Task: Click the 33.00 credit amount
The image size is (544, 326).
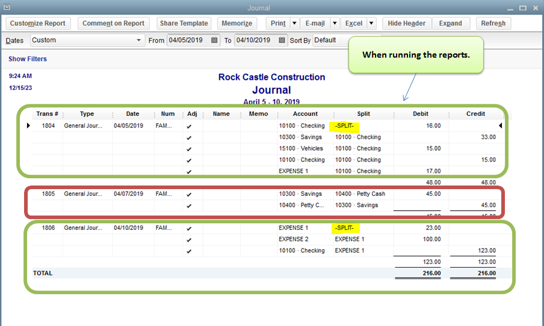Action: click(x=488, y=137)
